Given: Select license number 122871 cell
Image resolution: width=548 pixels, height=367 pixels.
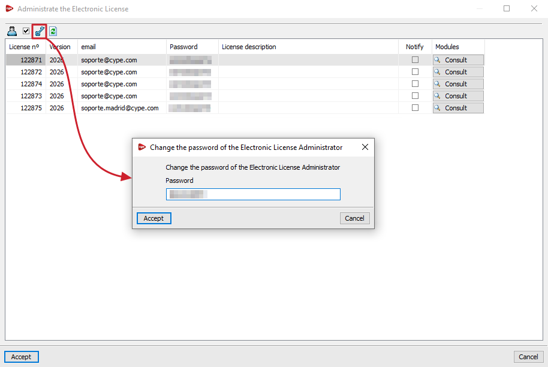Looking at the screenshot, I should click(x=26, y=60).
